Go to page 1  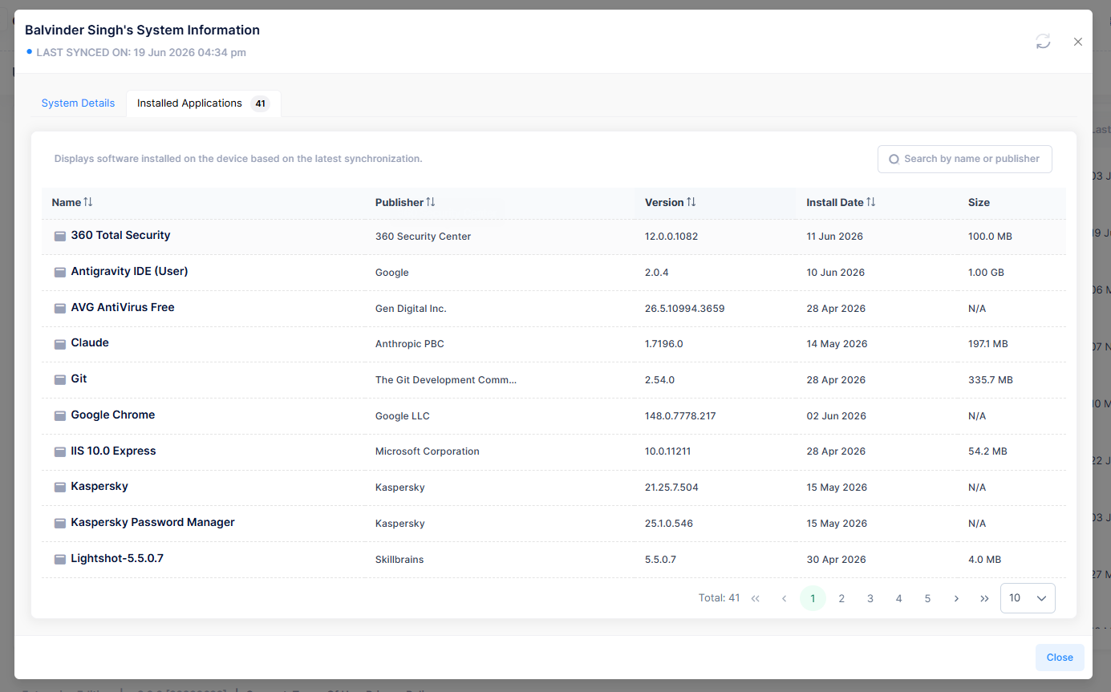click(x=813, y=598)
